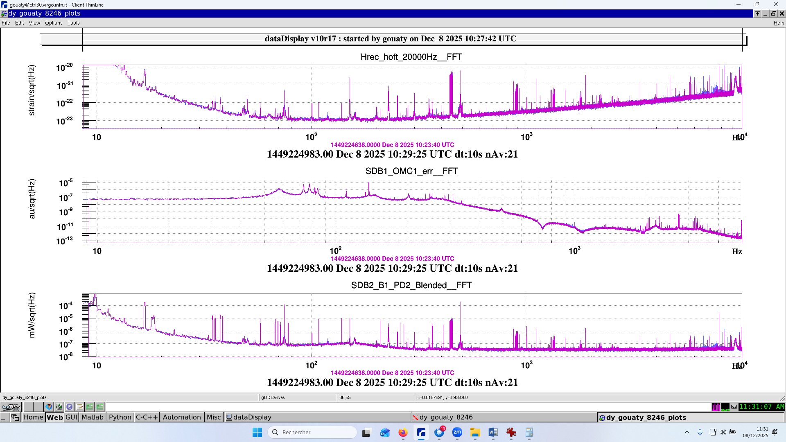Toggle the speaker volume tray icon

point(723,432)
